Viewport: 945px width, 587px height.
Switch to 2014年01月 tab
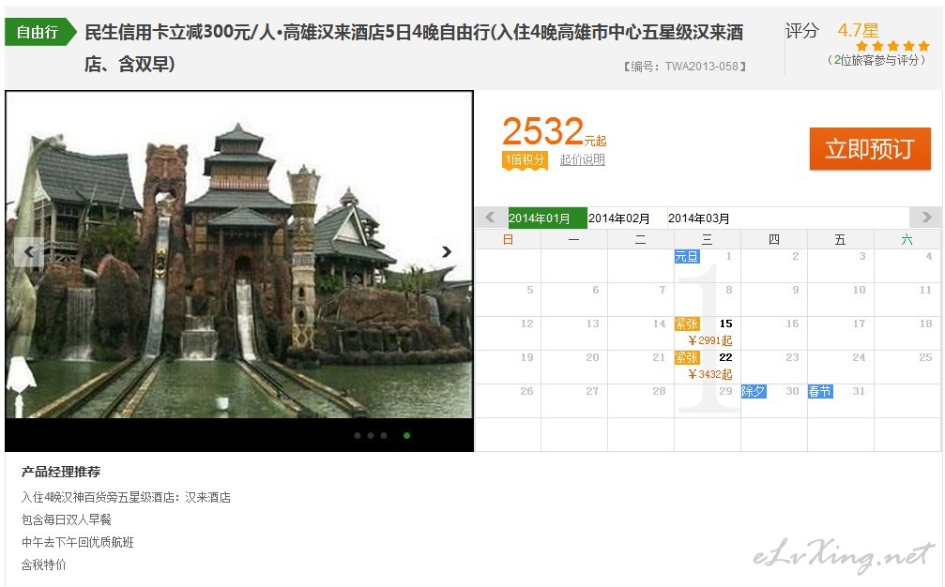pyautogui.click(x=547, y=218)
